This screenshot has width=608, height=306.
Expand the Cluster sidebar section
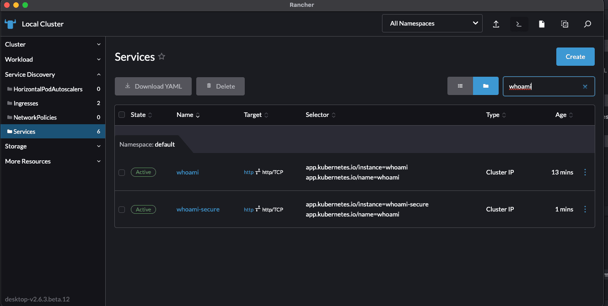53,44
